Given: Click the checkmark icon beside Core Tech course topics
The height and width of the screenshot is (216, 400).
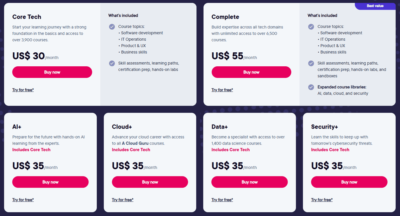Looking at the screenshot, I should (x=112, y=27).
